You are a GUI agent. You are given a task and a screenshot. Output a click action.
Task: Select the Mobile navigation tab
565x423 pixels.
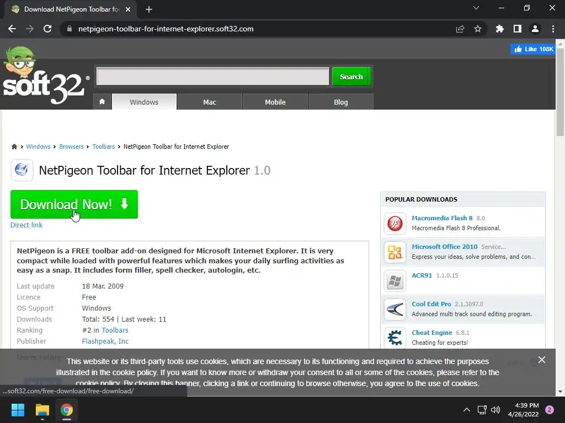pyautogui.click(x=275, y=102)
